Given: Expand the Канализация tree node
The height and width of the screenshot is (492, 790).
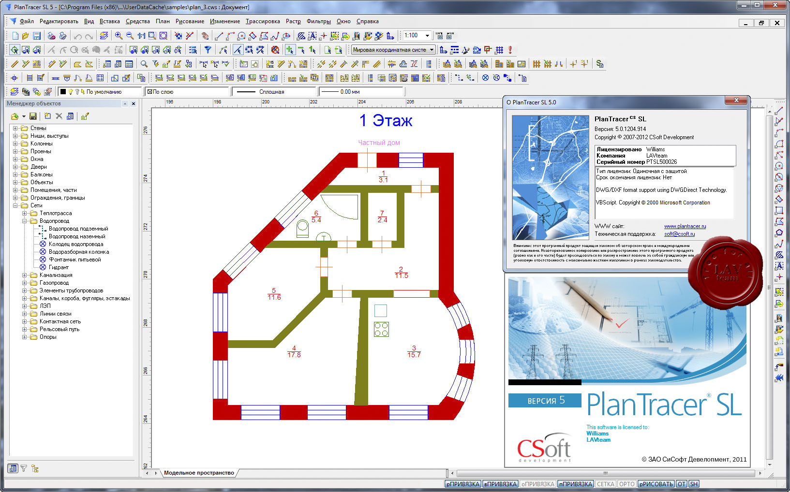Looking at the screenshot, I should 24,275.
